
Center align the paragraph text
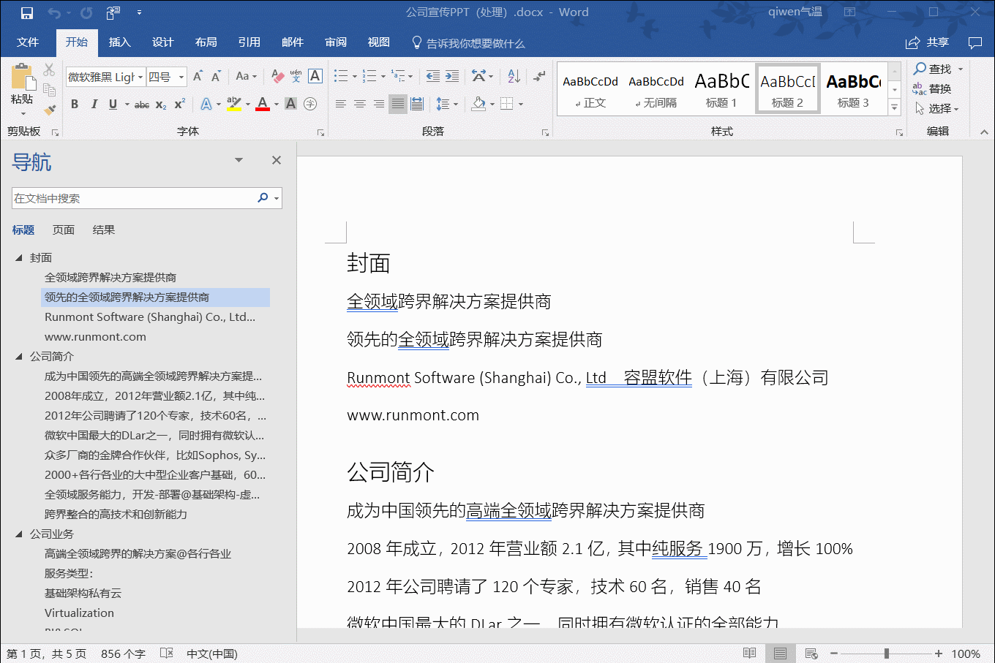360,105
